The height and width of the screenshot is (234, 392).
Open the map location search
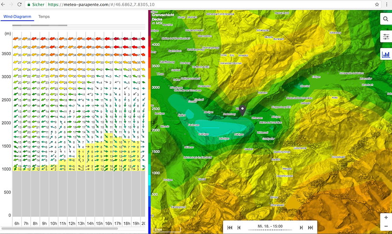(386, 19)
